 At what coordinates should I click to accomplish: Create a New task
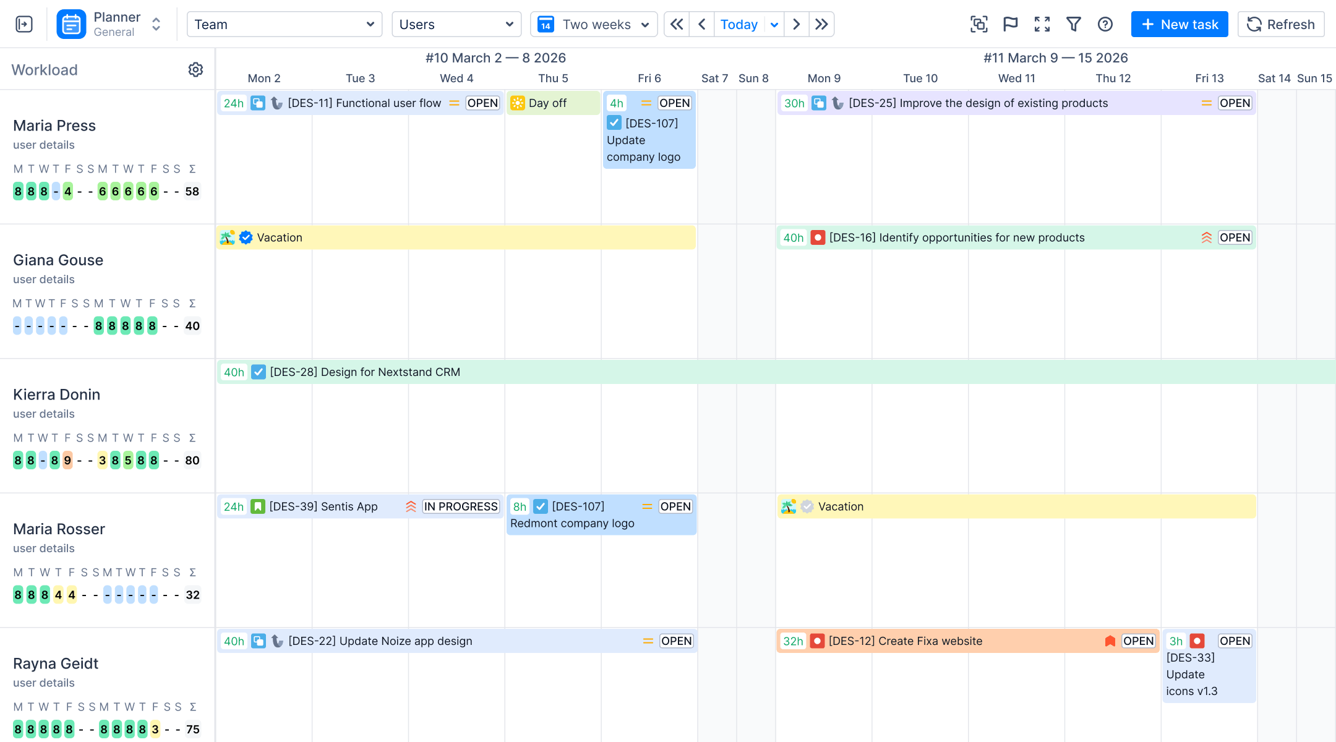[x=1180, y=24]
